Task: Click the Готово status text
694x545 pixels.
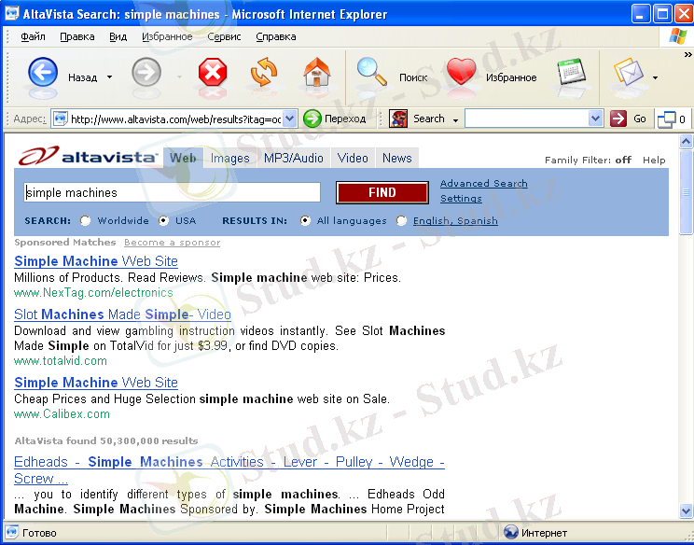Action: coord(39,533)
